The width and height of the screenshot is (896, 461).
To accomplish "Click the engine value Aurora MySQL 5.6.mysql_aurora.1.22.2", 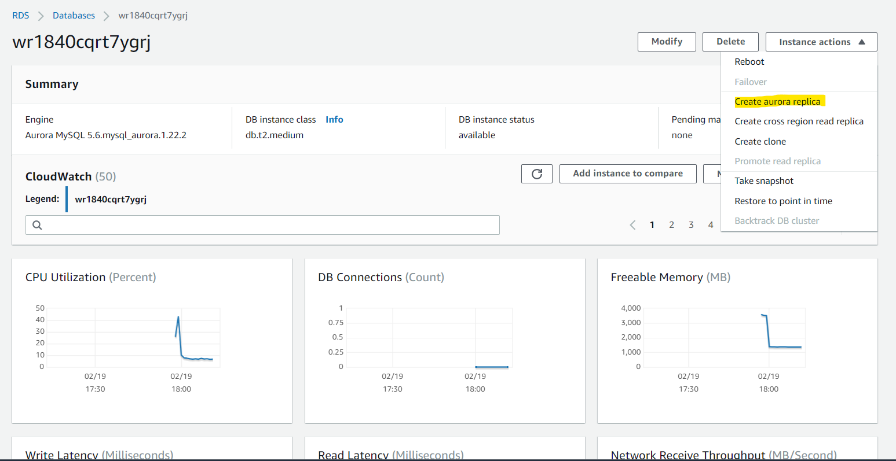I will click(x=106, y=135).
